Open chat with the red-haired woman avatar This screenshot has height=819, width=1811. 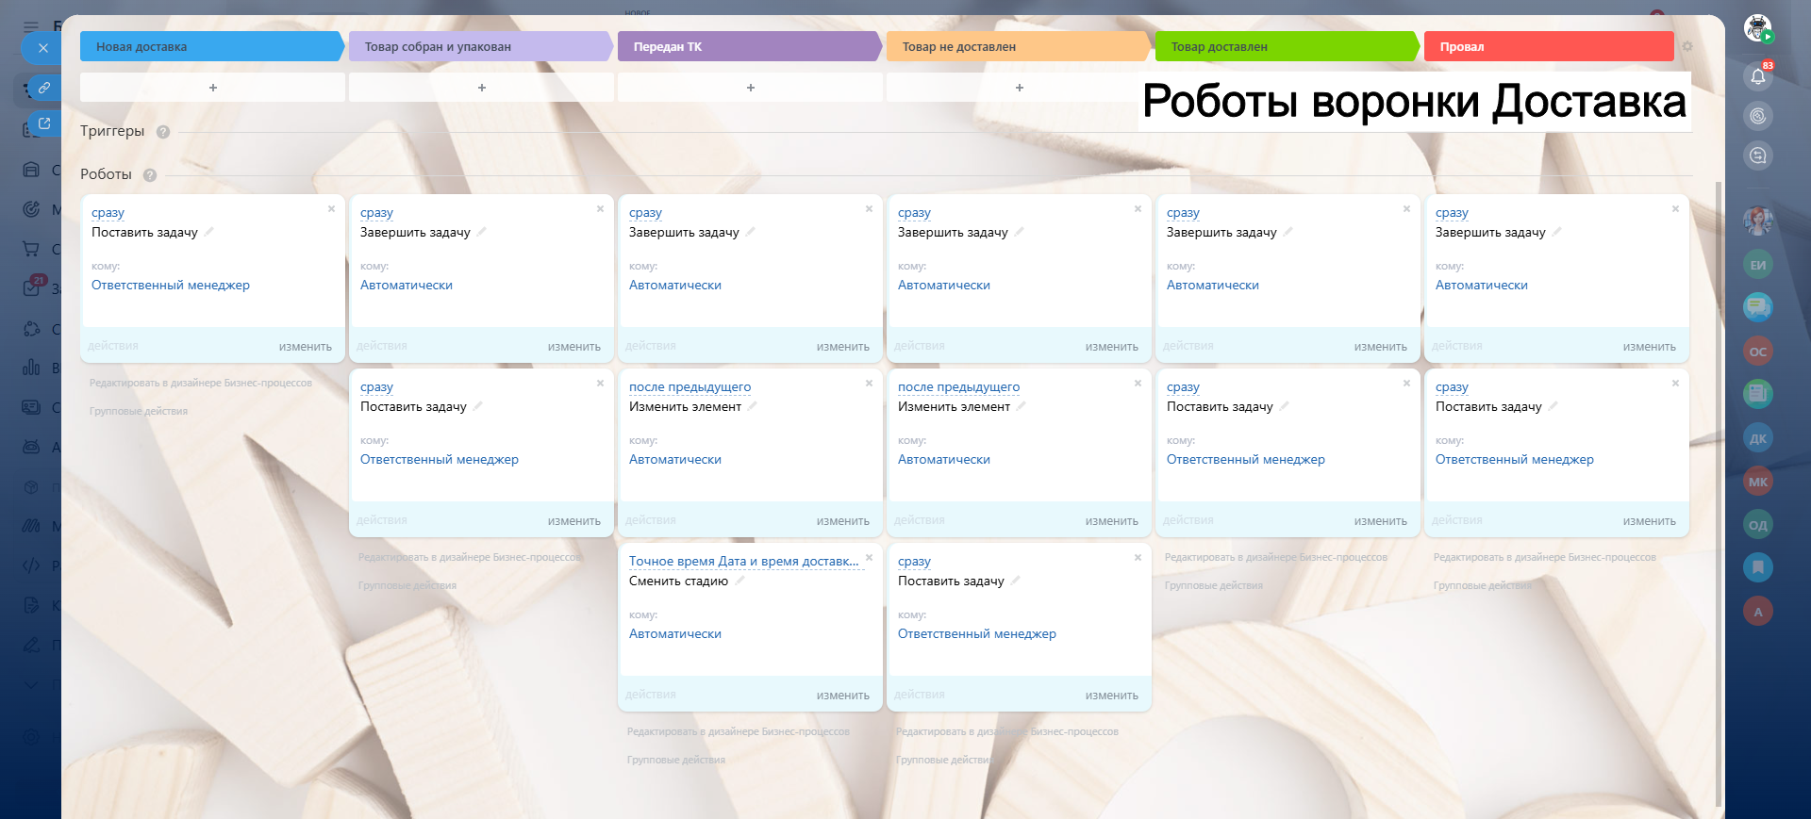(1758, 221)
